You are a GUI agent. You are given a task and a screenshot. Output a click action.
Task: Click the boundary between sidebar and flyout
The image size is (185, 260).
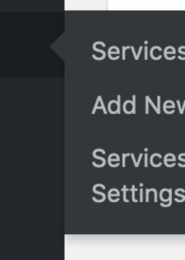[x=64, y=133]
